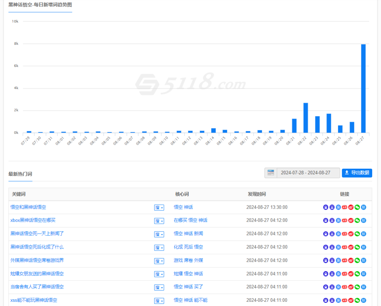Viewport: 381px width, 306px height.
Task: Expand 搜 dropdown for 外媒黑神话悟空席卷游戏界
Action: click(159, 261)
